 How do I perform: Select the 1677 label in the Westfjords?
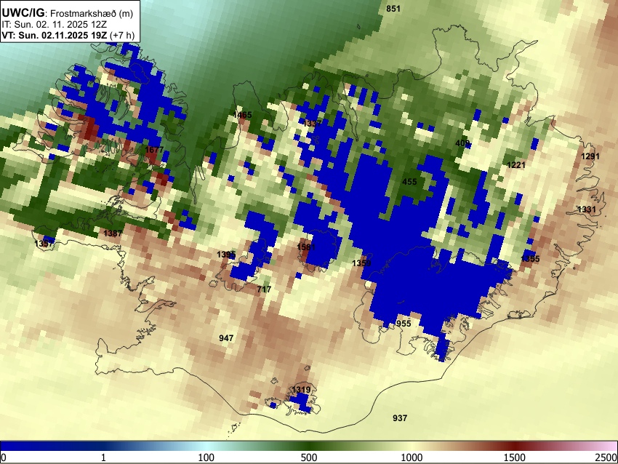(x=154, y=150)
